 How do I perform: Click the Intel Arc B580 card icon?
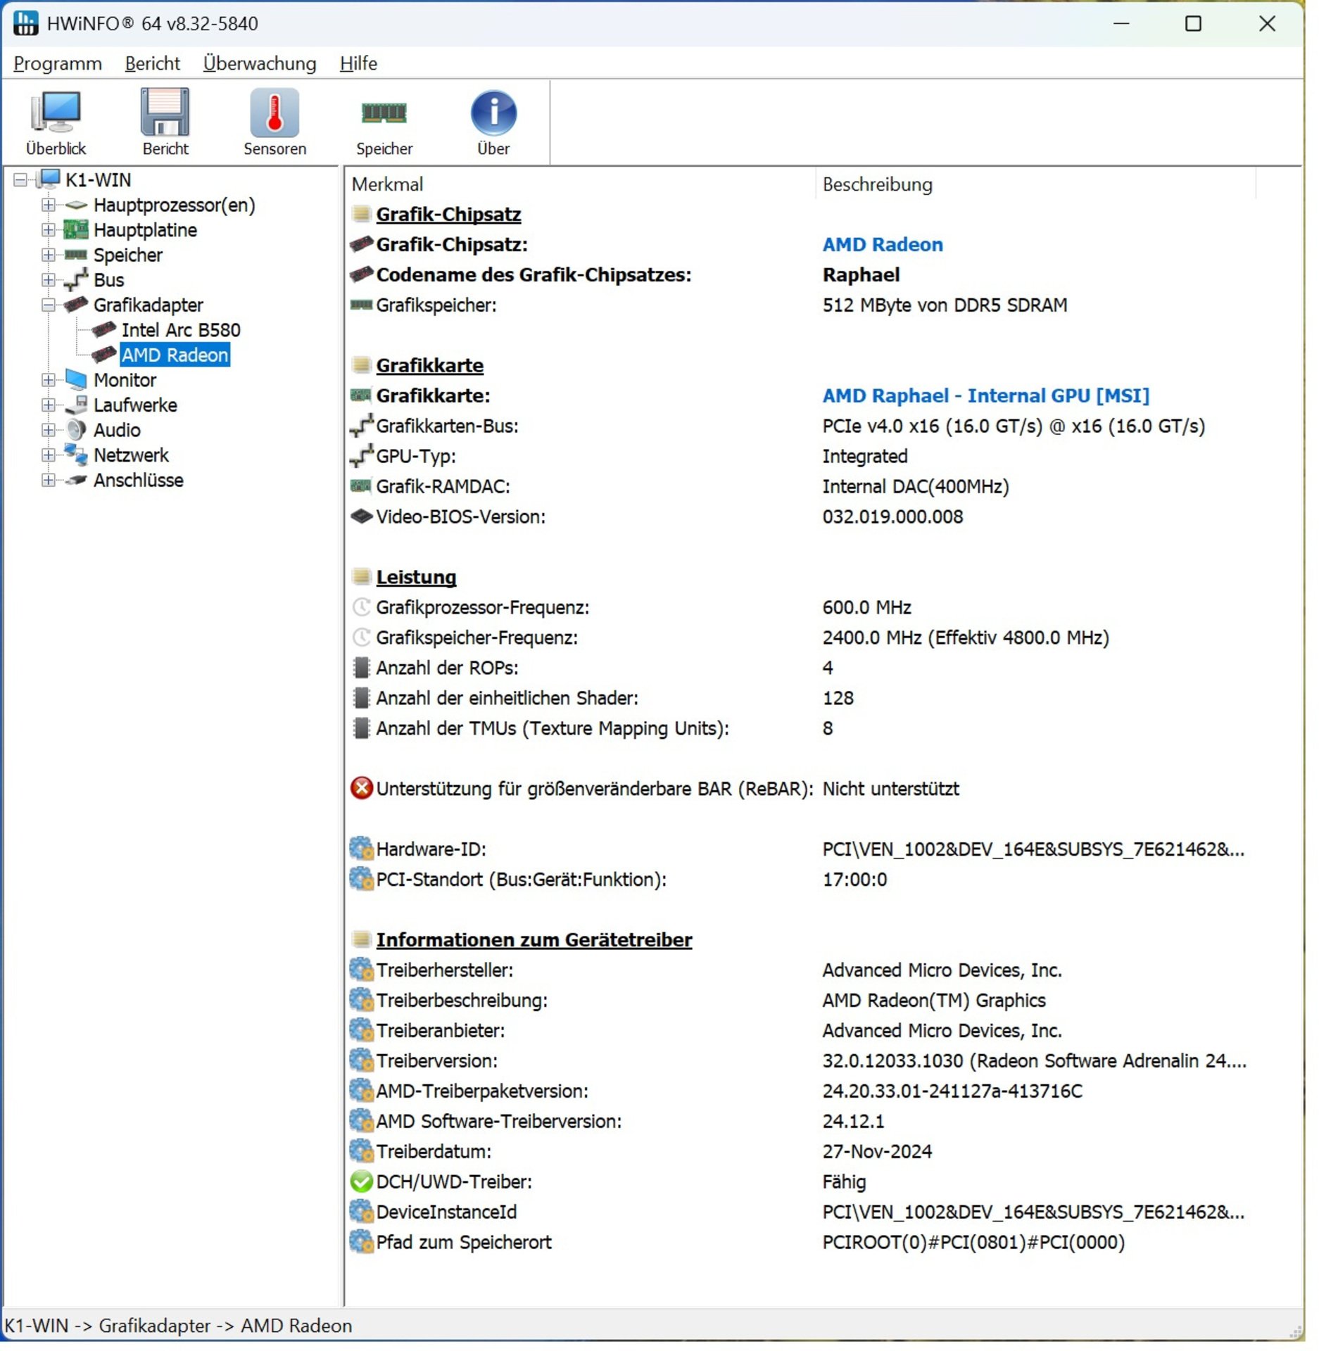(104, 330)
